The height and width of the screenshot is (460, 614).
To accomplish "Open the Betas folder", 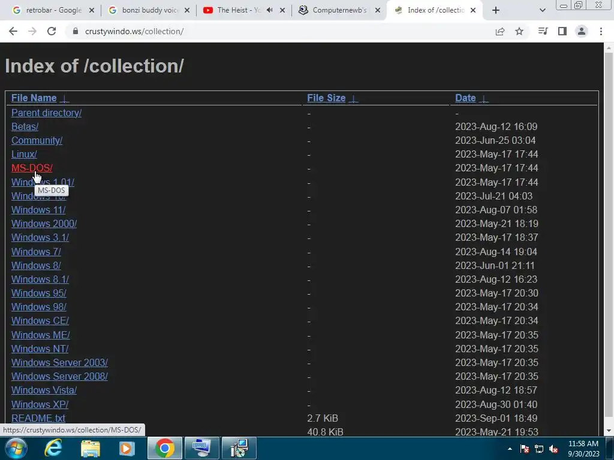I will (x=25, y=127).
